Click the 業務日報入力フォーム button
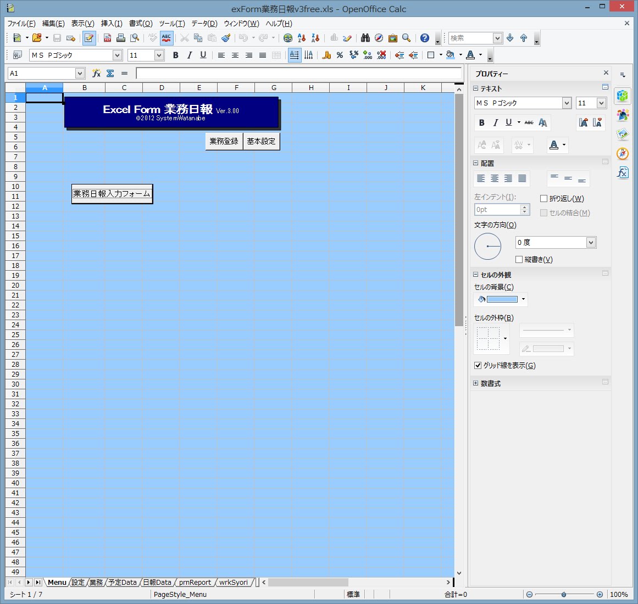 pos(112,194)
